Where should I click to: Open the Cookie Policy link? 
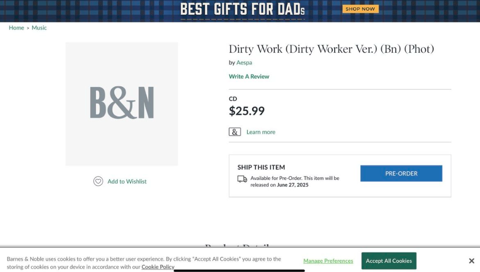point(157,267)
